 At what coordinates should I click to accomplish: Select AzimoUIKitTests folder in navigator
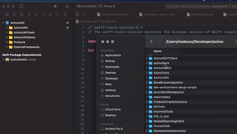coord(22,33)
